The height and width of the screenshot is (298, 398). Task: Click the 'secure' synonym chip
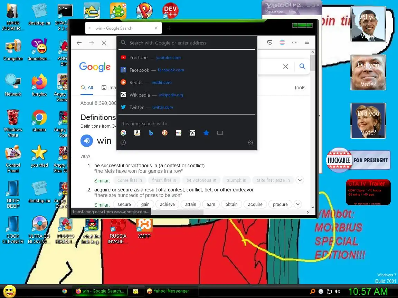(x=124, y=204)
